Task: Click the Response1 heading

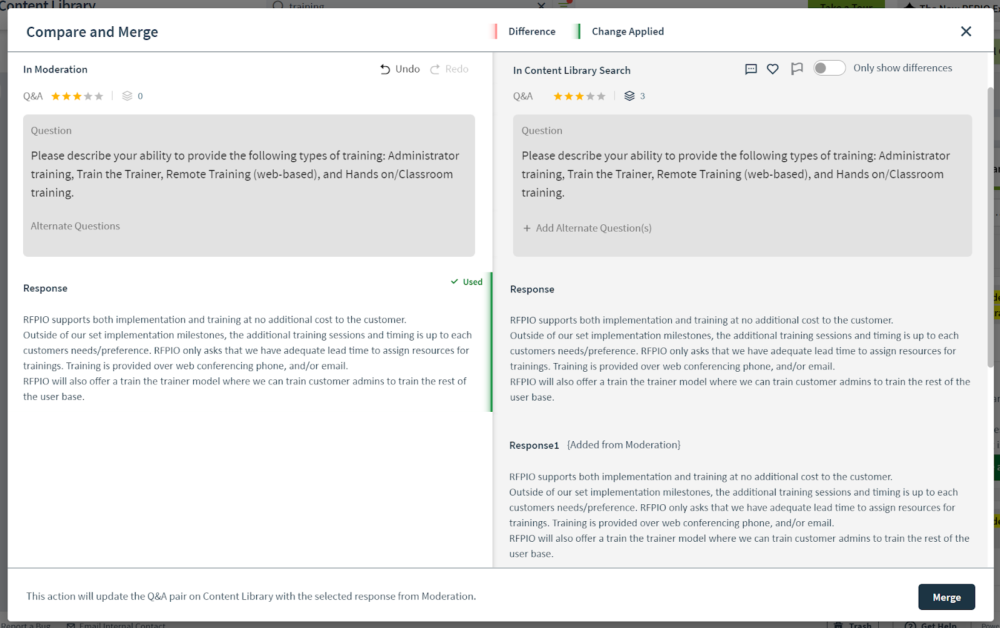Action: point(534,446)
